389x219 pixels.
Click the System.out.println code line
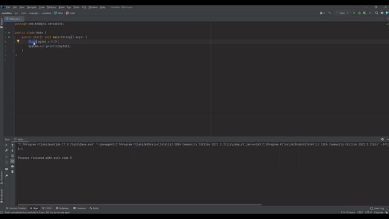point(49,46)
